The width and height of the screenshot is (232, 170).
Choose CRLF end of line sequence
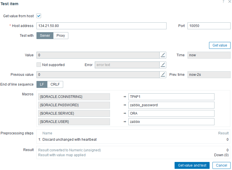pos(55,84)
